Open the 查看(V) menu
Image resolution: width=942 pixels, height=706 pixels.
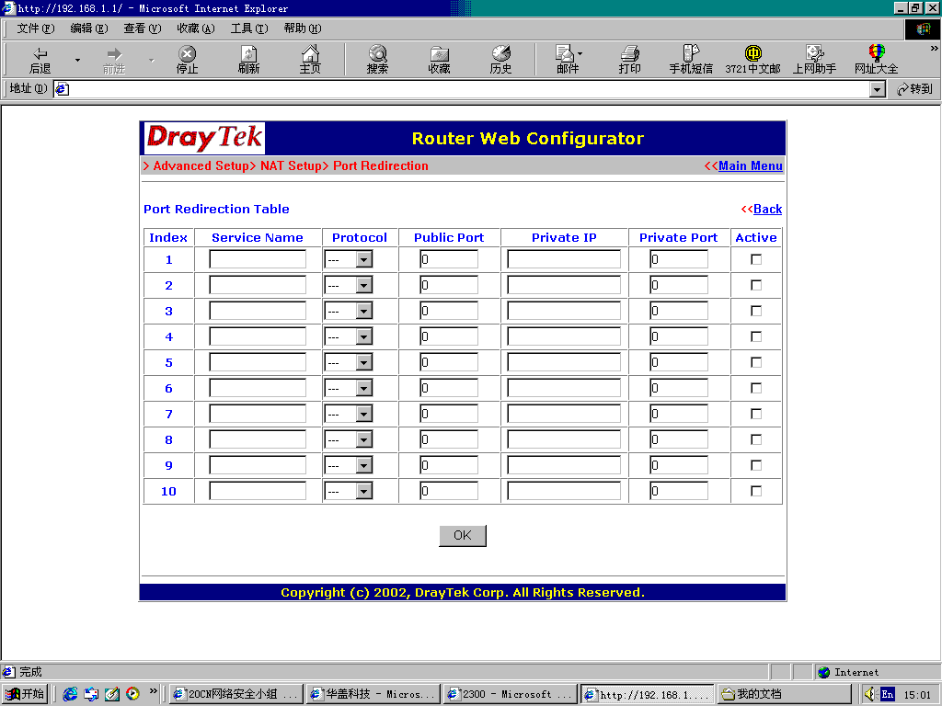point(143,28)
